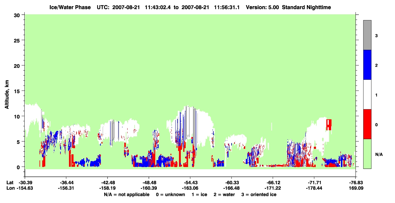
Task: Click the end time '11:56:31.1'
Action: click(x=226, y=7)
